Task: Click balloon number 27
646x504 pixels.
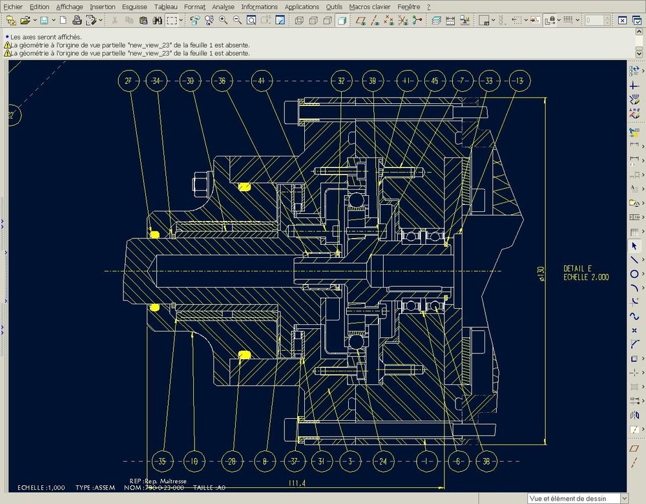Action: tap(129, 81)
